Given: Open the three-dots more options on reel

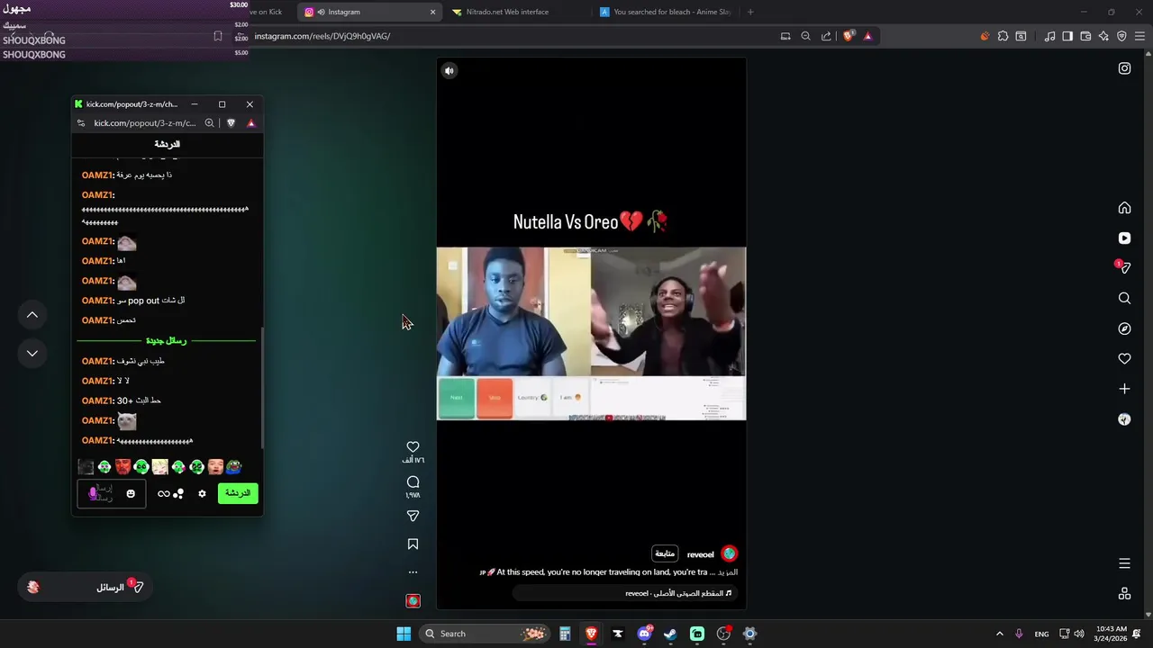Looking at the screenshot, I should tap(413, 571).
